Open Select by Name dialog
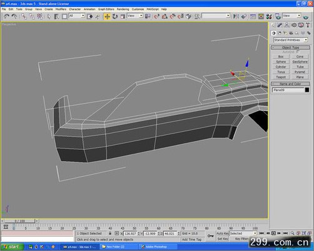The image size is (314, 251). point(57,16)
